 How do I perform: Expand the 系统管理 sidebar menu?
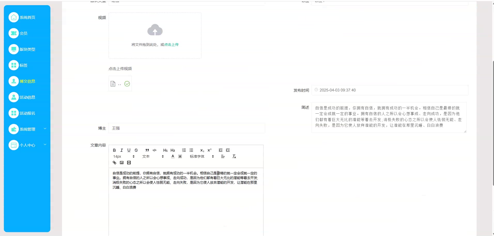click(28, 129)
